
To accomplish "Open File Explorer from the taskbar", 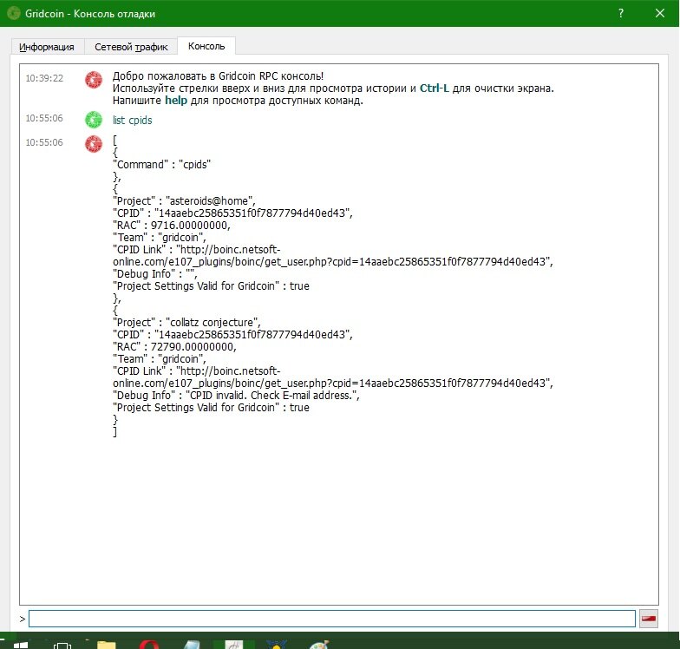I will coord(106,645).
